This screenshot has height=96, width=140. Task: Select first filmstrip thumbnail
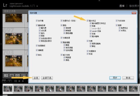8,89
